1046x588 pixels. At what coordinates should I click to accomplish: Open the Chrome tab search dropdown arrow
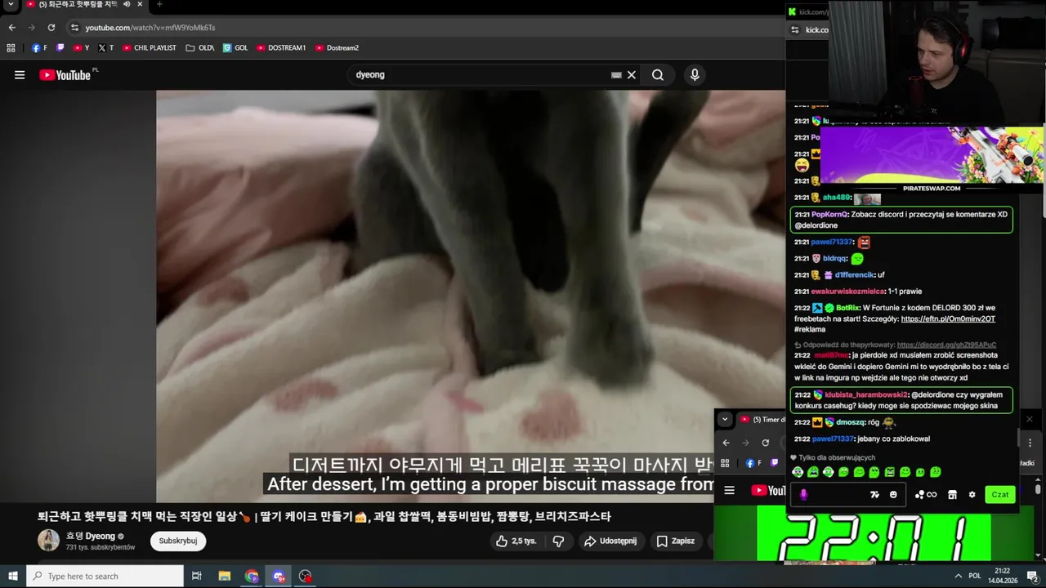(11, 4)
